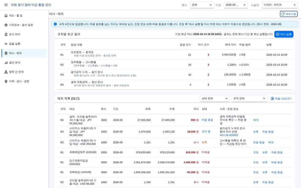
Task: Click the info icon in the blue banner
Action: [55, 24]
